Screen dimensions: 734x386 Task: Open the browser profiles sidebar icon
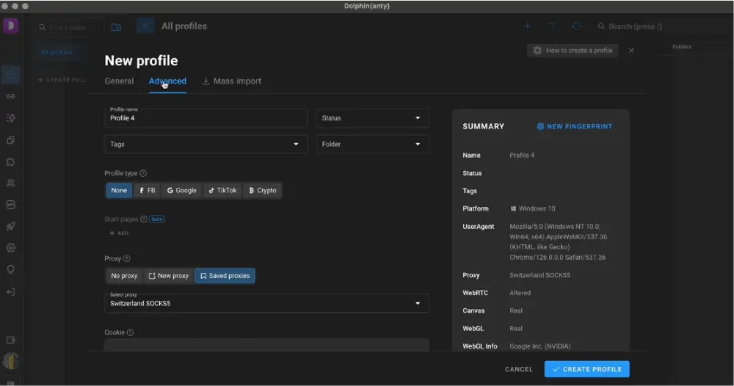coord(10,75)
